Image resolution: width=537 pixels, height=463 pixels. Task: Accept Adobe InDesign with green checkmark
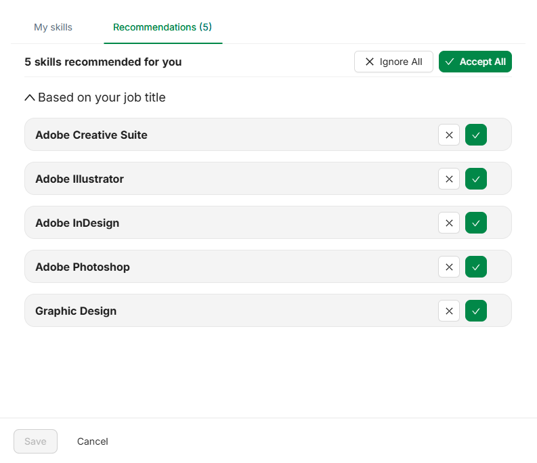(x=475, y=223)
